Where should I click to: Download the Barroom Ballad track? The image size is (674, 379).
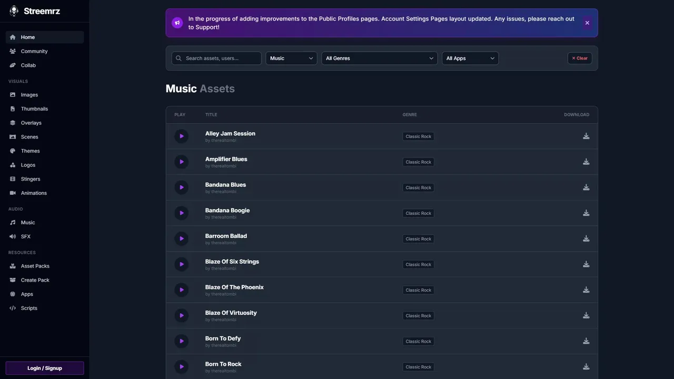point(586,238)
